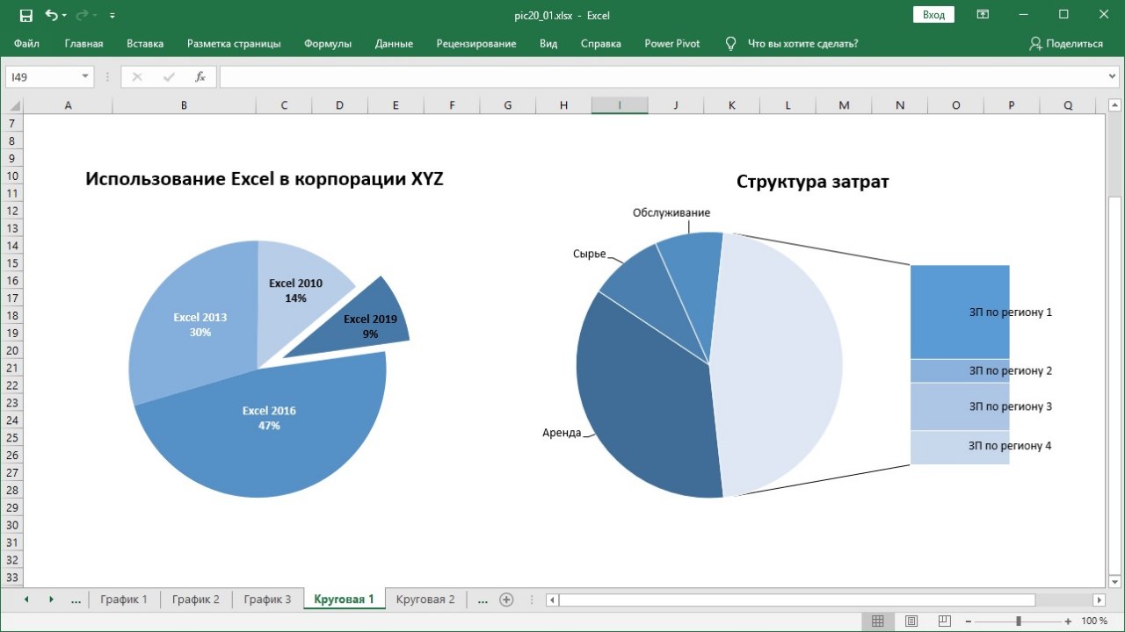The height and width of the screenshot is (632, 1125).
Task: Customize the Quick Access Toolbar
Action: pos(112,16)
